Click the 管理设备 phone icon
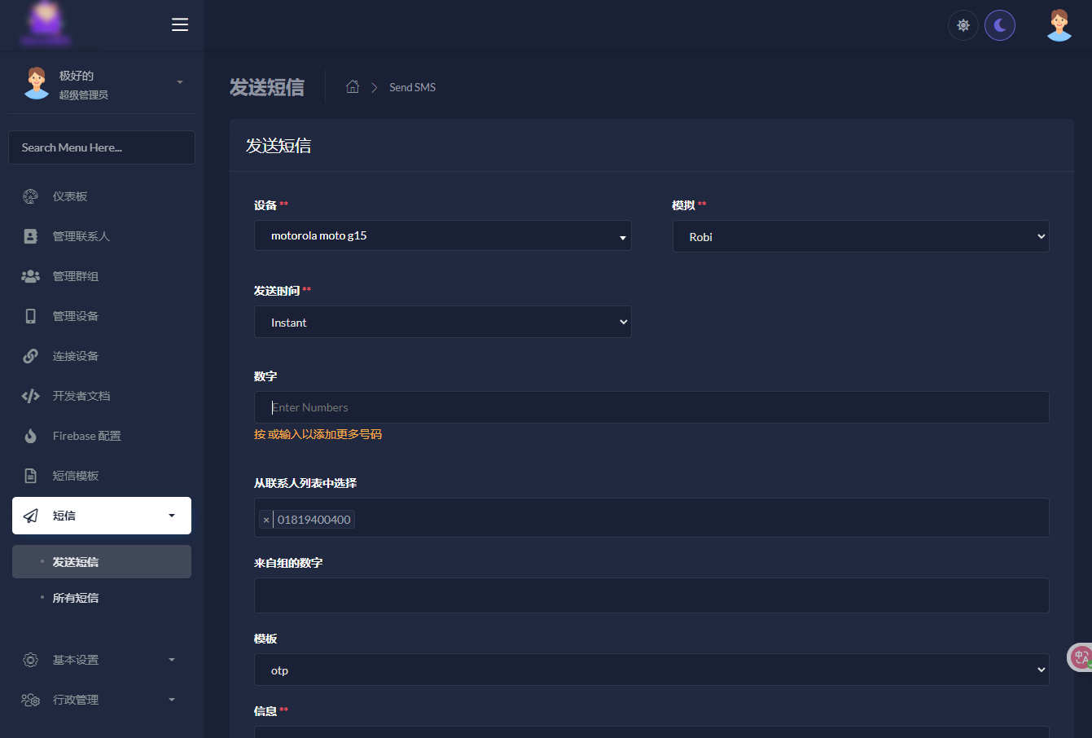The width and height of the screenshot is (1092, 738). coord(30,316)
